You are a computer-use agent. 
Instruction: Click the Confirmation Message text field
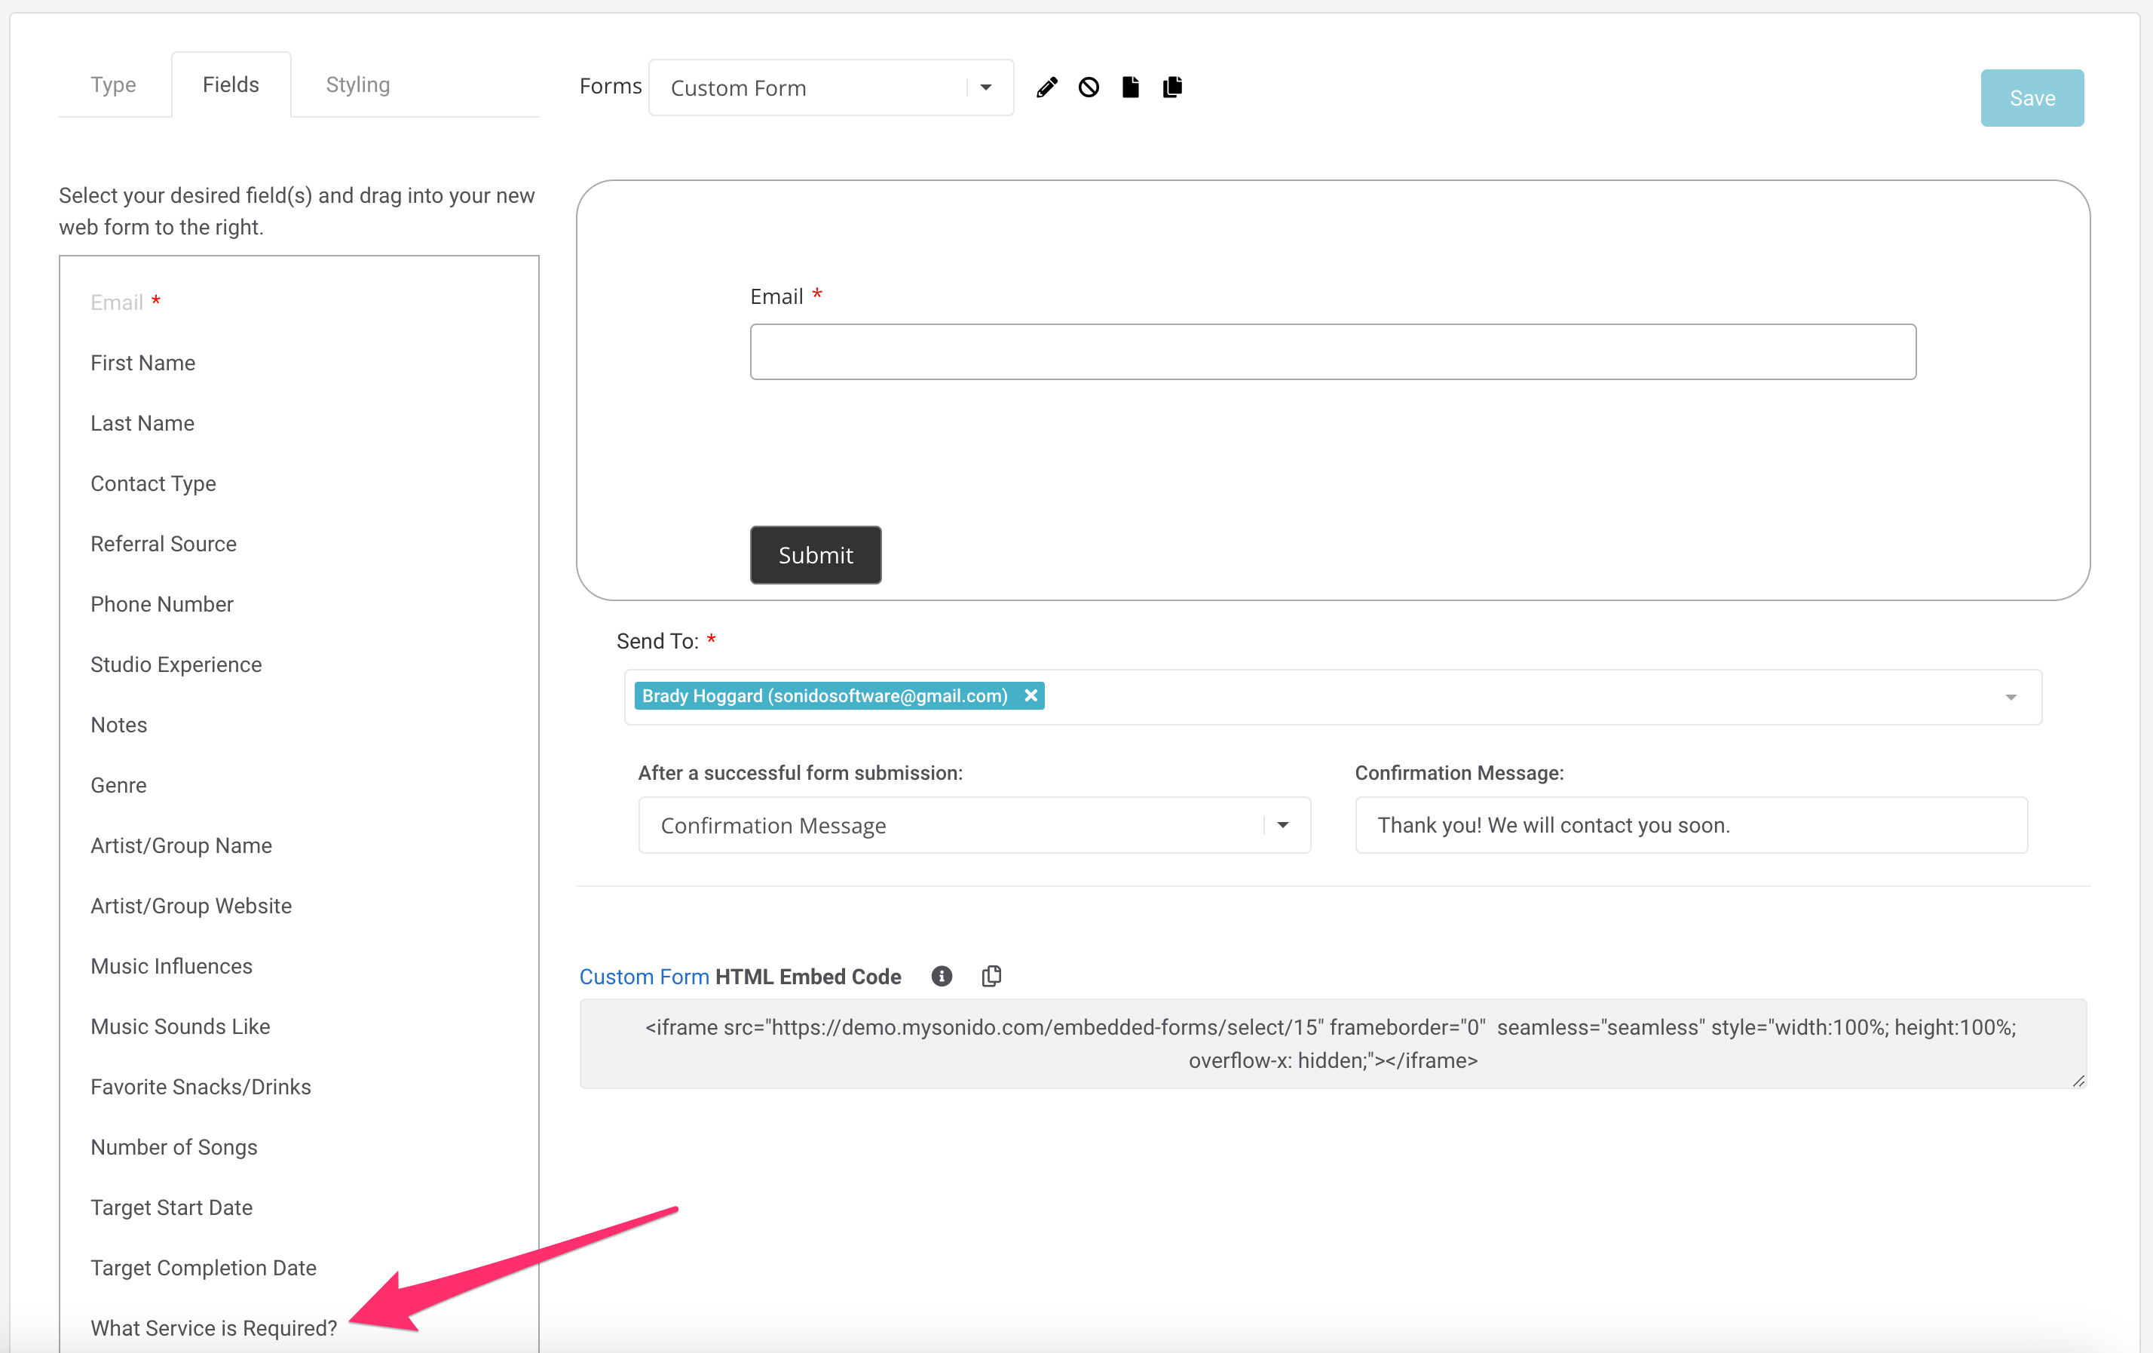coord(1690,824)
